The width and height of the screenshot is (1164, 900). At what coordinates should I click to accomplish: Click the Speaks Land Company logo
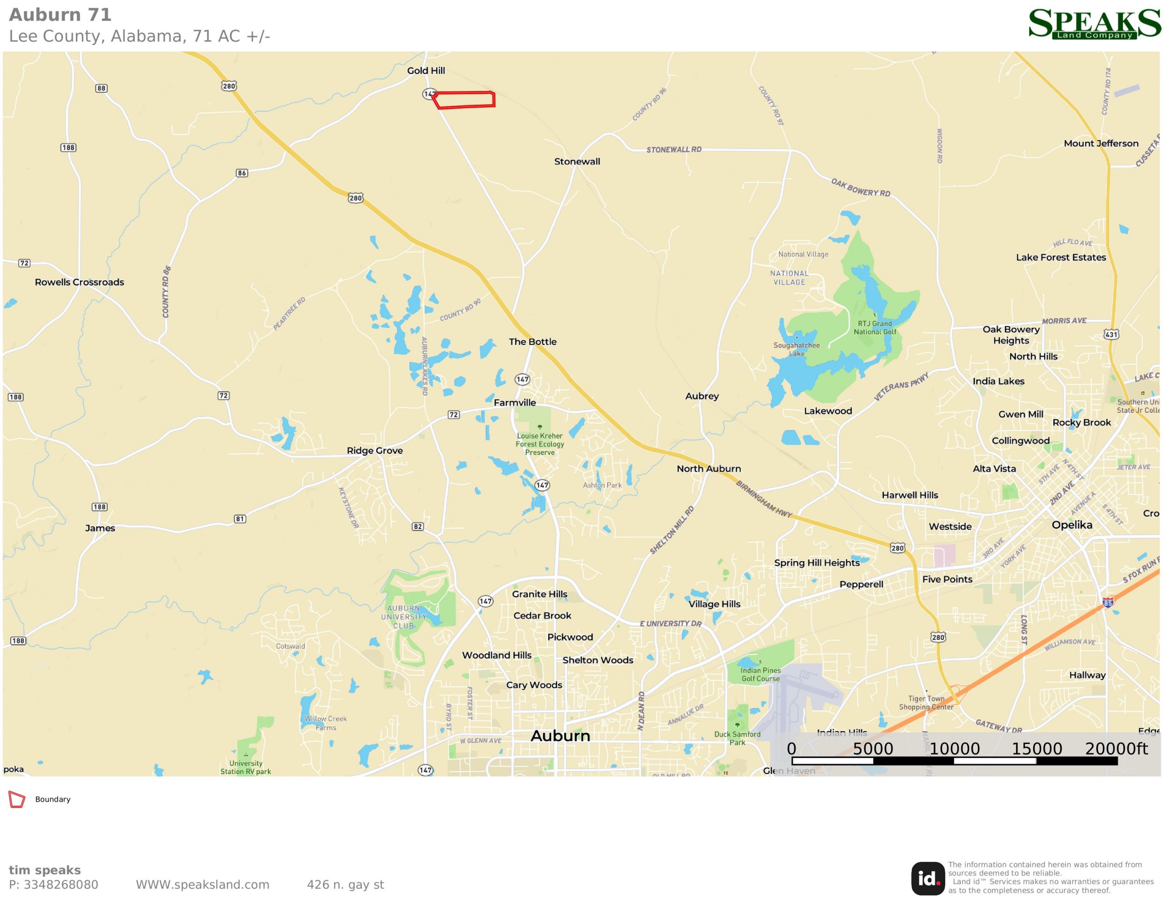point(1094,24)
